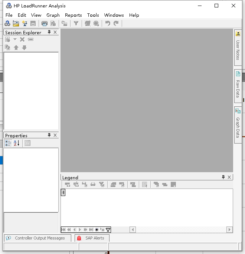Click the second Legend toolbar icon
Screen dimensions: 245x254
(76, 184)
